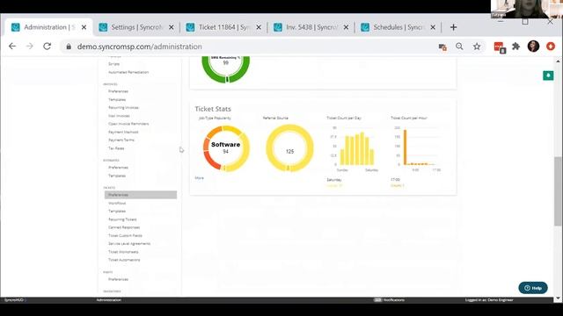The height and width of the screenshot is (316, 563).
Task: Switch to the Administration tab
Action: pyautogui.click(x=48, y=27)
